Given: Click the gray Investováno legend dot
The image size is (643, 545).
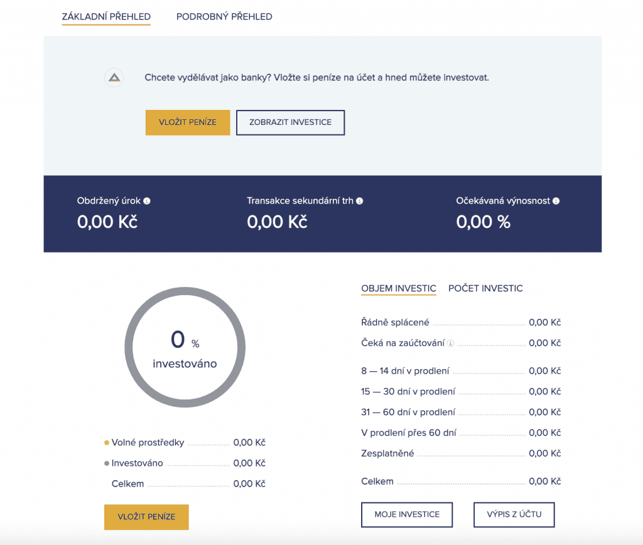Looking at the screenshot, I should tap(107, 463).
